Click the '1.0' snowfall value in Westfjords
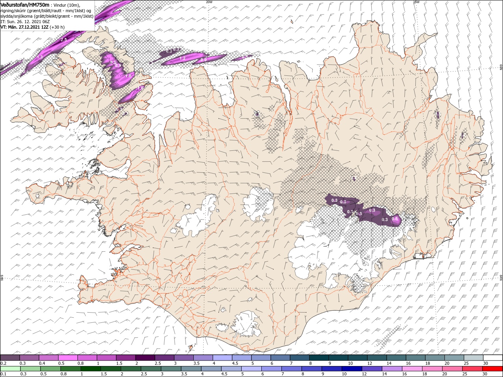The width and height of the screenshot is (503, 377). coord(128,76)
